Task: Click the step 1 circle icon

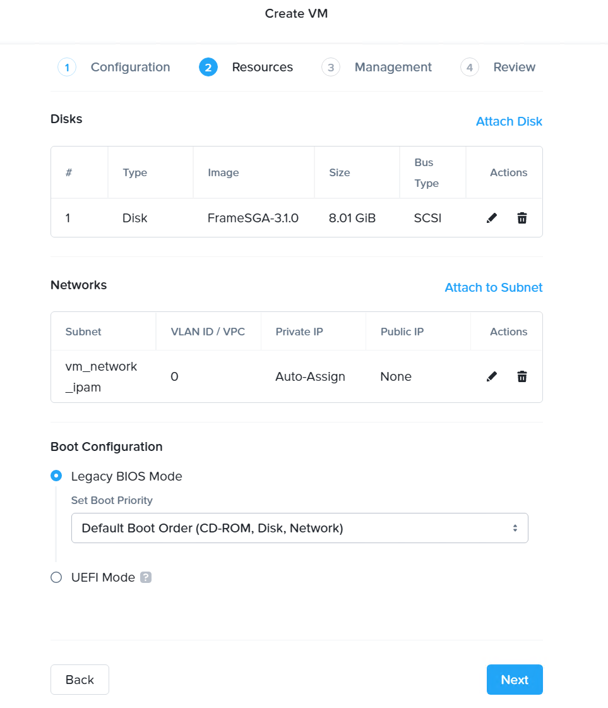Action: tap(67, 67)
